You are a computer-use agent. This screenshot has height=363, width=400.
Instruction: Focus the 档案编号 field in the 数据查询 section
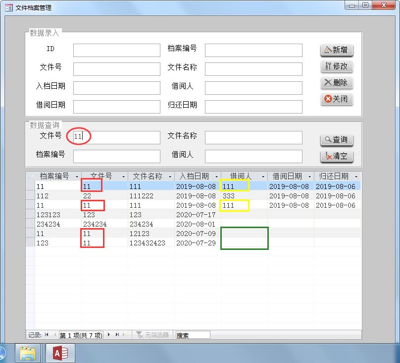[116, 156]
